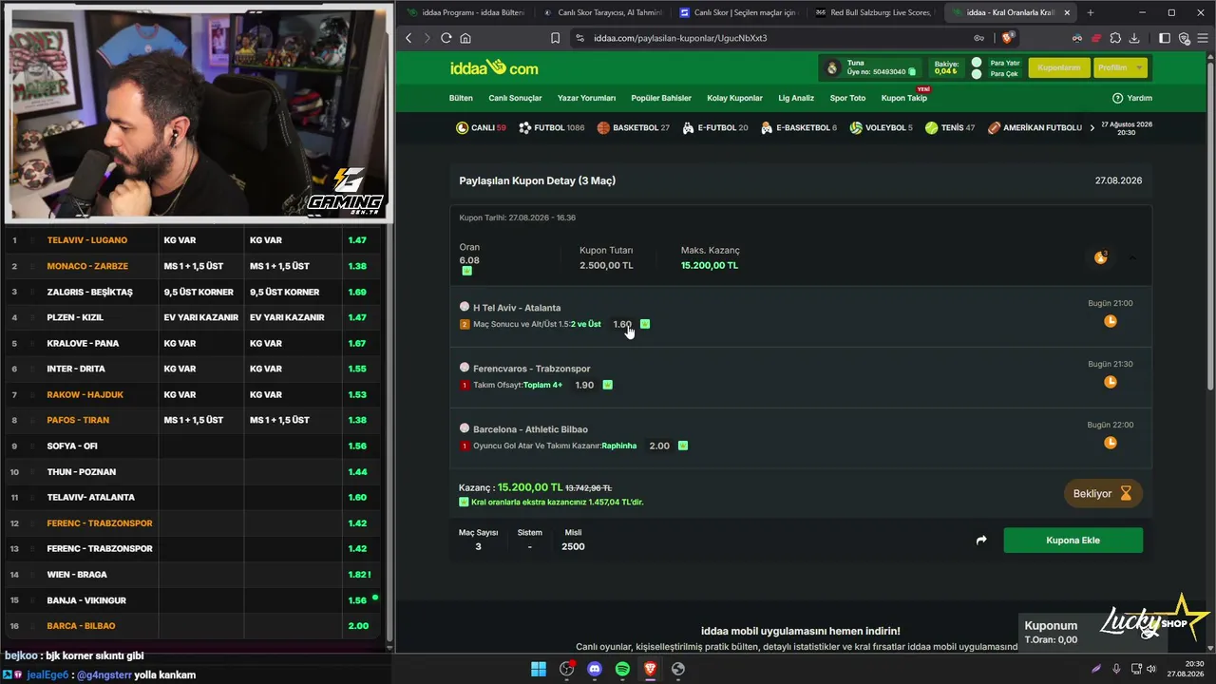Click the Bekliyor status badge

click(x=1102, y=494)
